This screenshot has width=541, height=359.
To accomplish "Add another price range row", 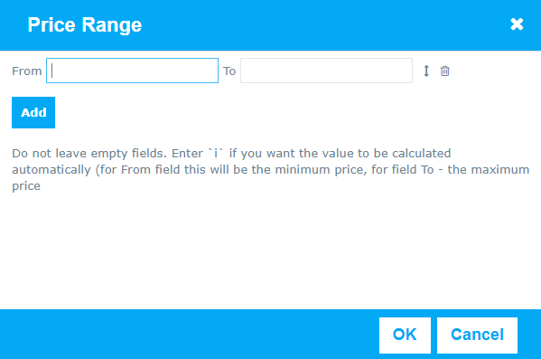I will 33,113.
